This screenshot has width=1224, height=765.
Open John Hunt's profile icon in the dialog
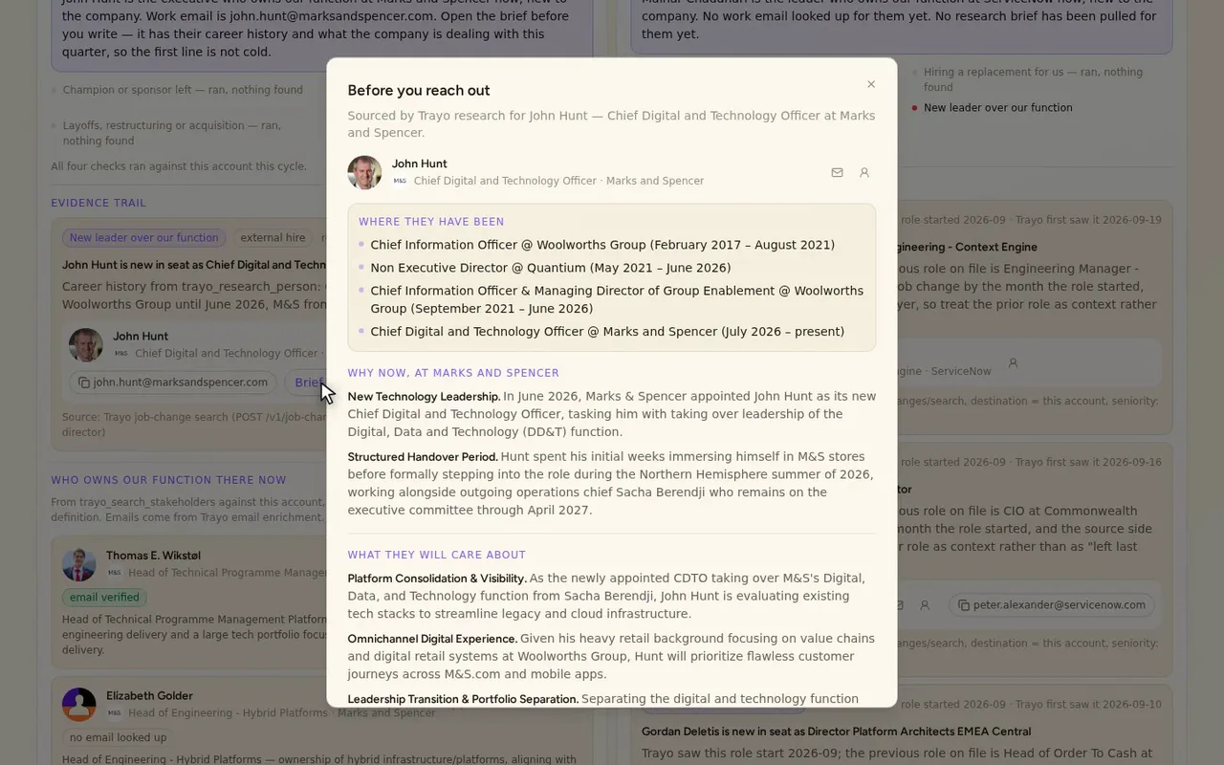(864, 173)
